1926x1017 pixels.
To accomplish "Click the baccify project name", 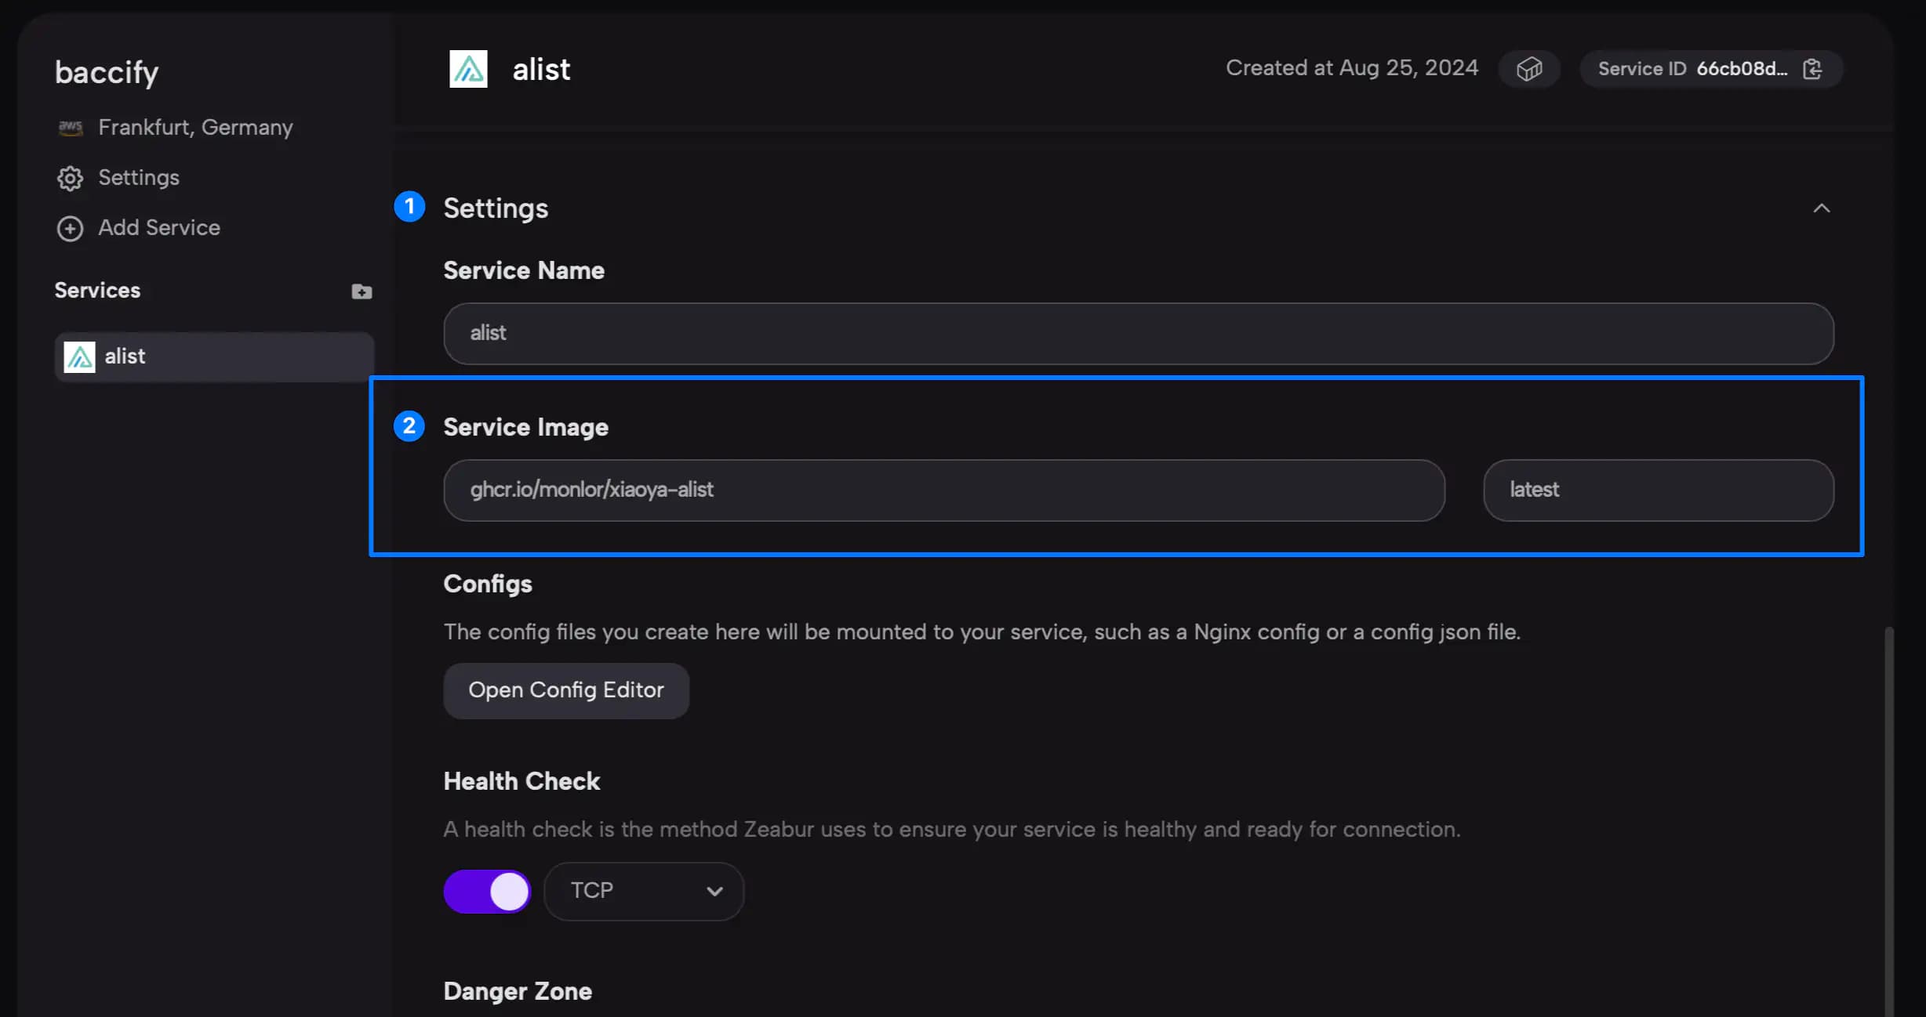I will coord(107,72).
